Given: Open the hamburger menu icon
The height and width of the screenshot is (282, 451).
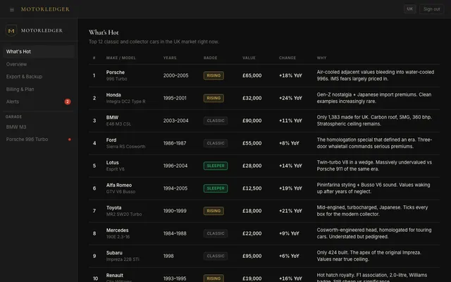Looking at the screenshot, I should click(x=12, y=9).
